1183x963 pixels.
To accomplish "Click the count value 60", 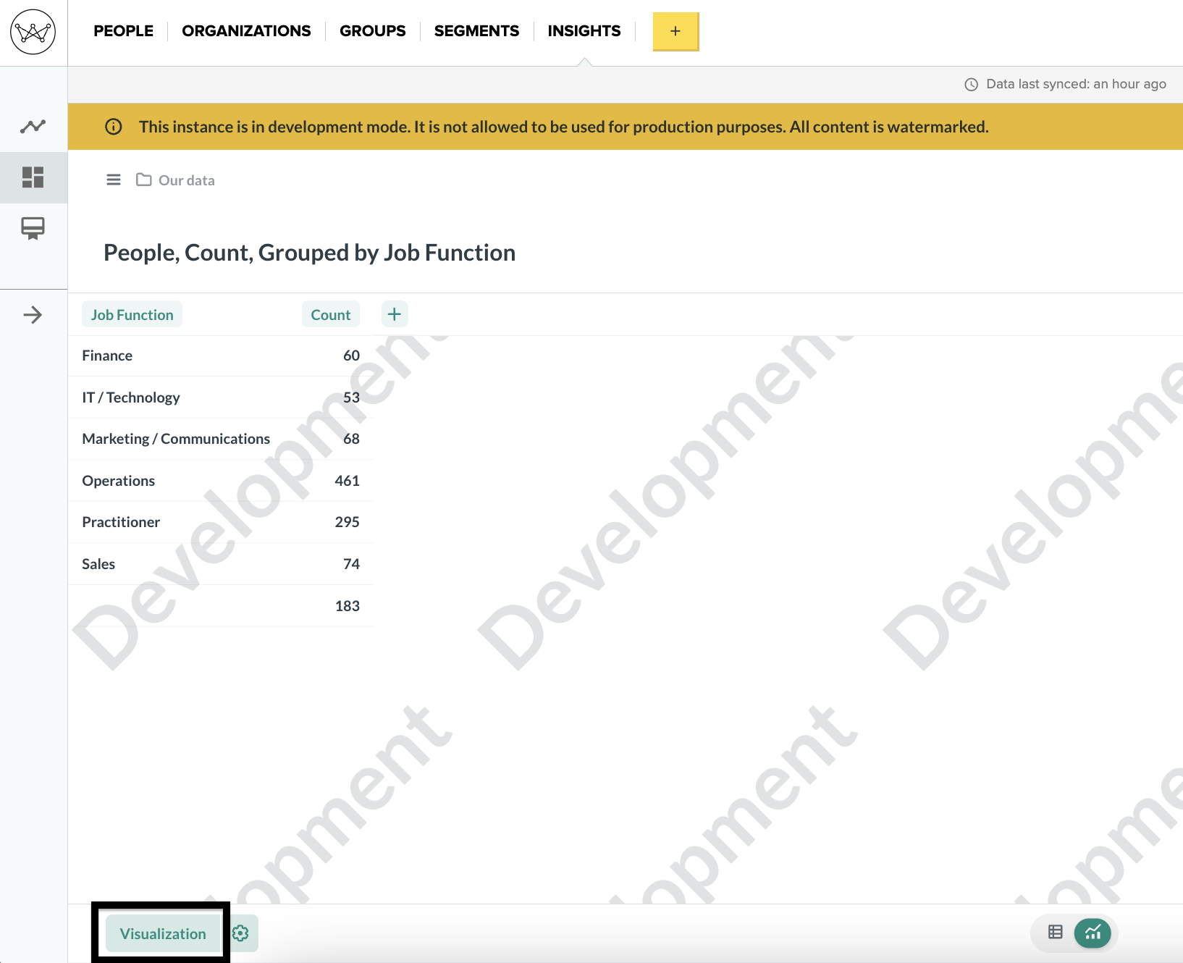I will coord(351,356).
